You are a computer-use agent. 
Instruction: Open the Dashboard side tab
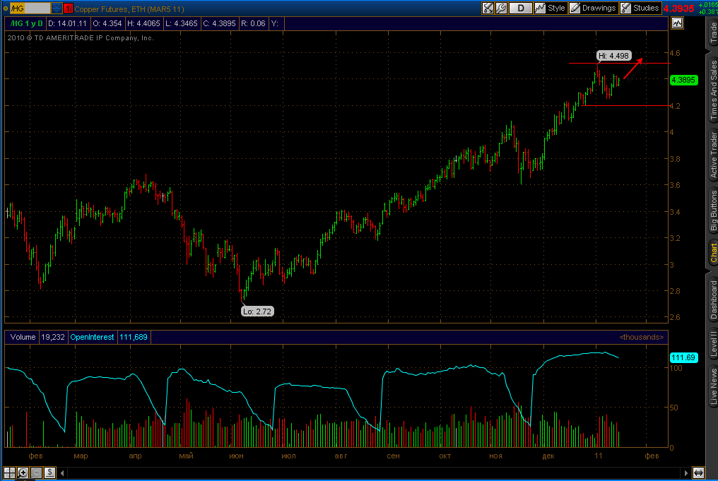(x=713, y=300)
